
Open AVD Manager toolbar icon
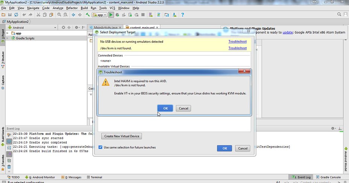coord(151,15)
